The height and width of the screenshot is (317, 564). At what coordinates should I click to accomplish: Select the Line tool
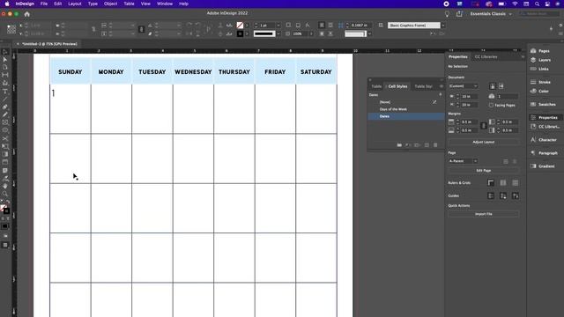[5, 99]
